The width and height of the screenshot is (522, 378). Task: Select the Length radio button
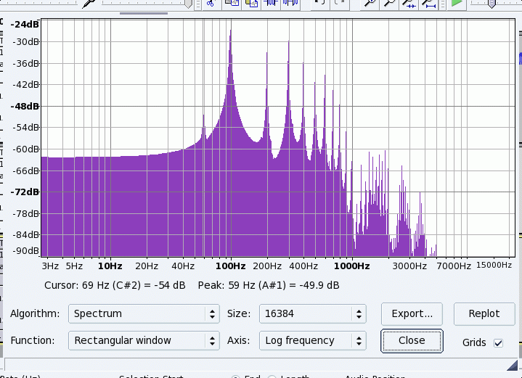pos(272,377)
